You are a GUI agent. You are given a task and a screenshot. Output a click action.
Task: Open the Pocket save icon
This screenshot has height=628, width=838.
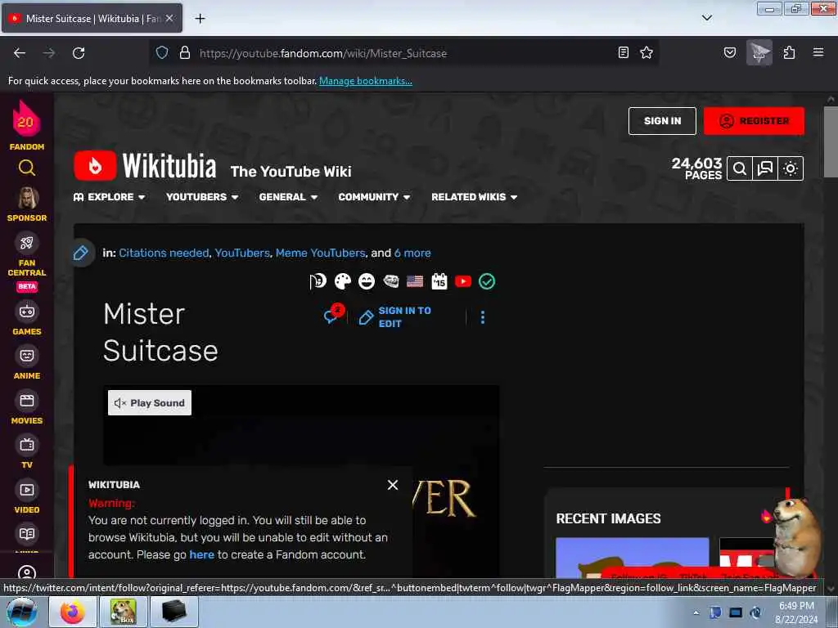(x=729, y=52)
